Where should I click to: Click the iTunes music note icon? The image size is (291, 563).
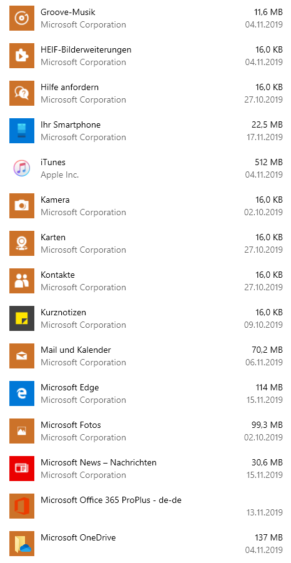point(22,168)
